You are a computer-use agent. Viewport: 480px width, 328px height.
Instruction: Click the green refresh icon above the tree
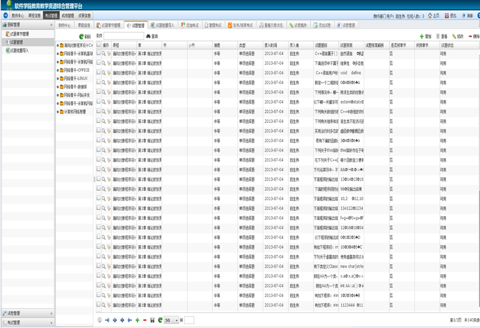pos(81,37)
